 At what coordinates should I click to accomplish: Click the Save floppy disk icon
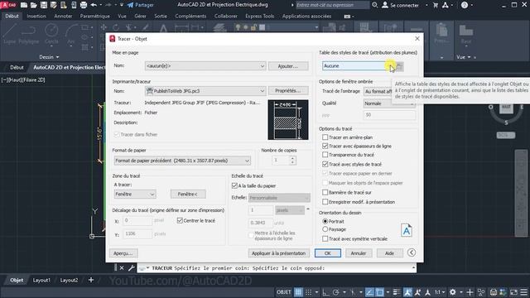44,5
